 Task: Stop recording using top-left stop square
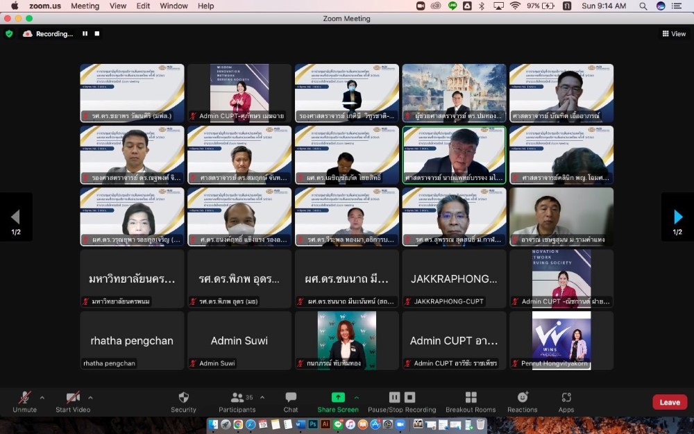[97, 33]
